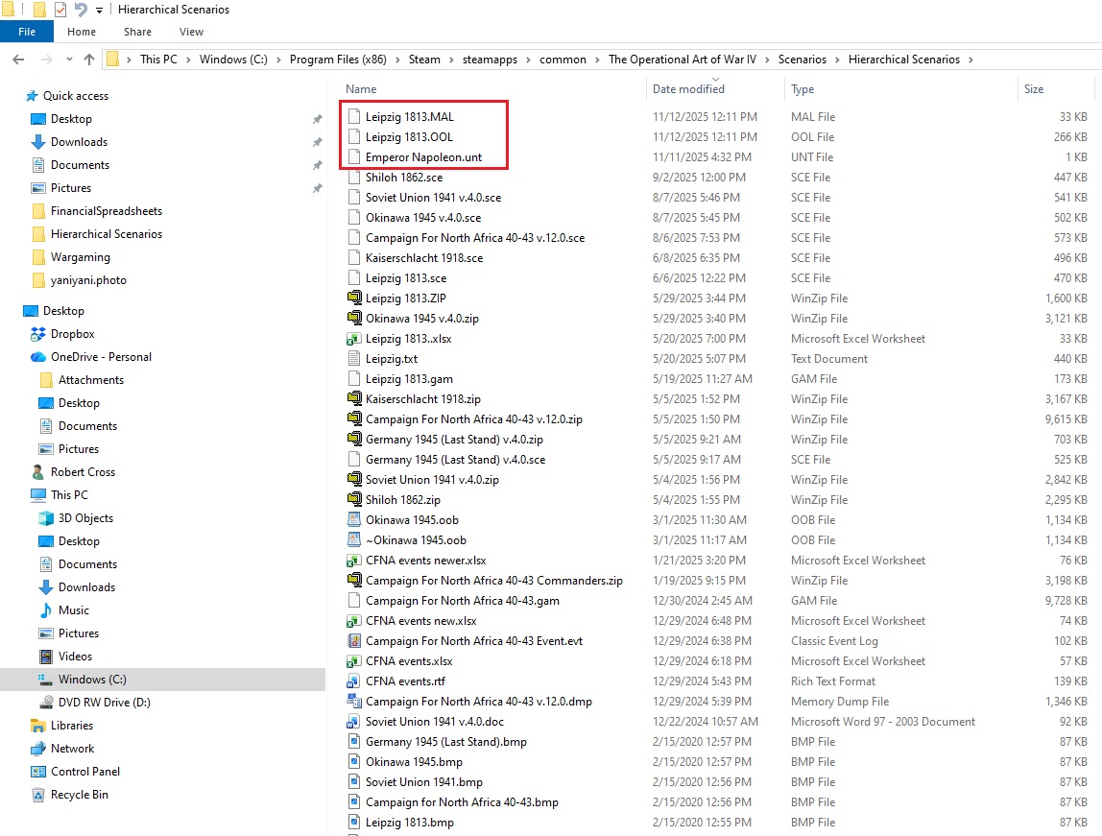Screen dimensions: 1102x836
Task: Click the Back navigation arrow
Action: pos(18,60)
